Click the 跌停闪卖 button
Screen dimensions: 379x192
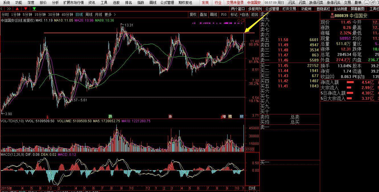(x=316, y=3)
